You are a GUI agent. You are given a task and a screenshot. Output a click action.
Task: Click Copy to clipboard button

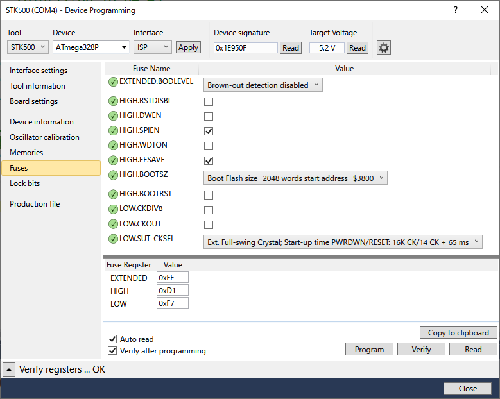tap(458, 333)
